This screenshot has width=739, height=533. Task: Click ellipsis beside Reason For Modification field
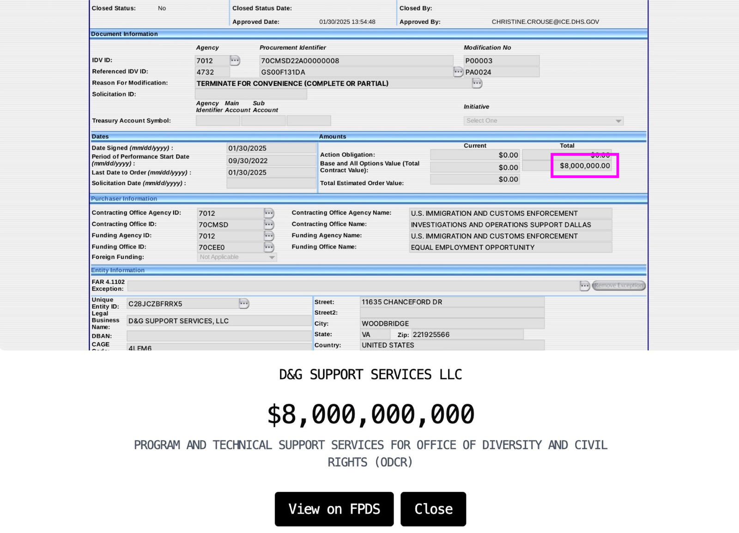pos(477,84)
